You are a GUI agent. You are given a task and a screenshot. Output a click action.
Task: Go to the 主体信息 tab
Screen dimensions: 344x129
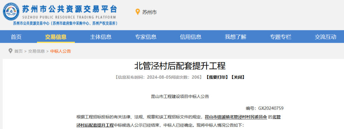click(x=101, y=37)
